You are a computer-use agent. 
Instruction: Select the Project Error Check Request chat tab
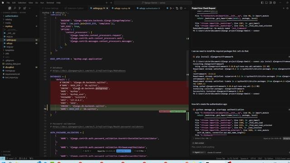(203, 8)
